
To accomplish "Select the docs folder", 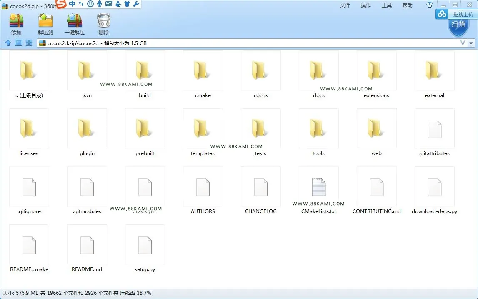I will 318,75.
